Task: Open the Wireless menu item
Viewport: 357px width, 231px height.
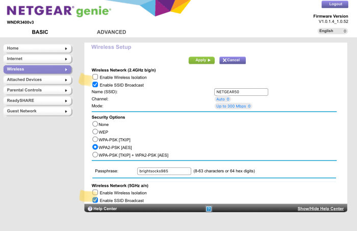Action: click(x=38, y=69)
